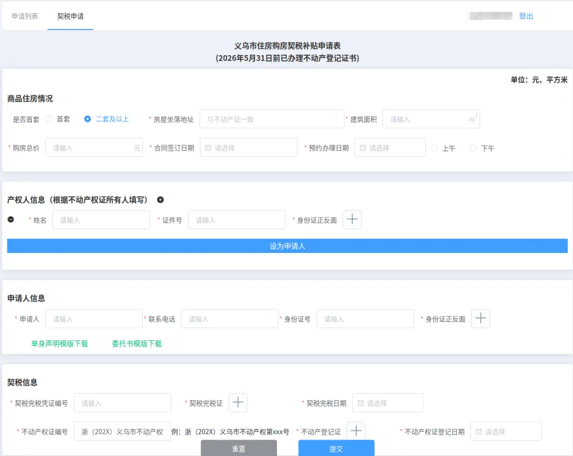Add another property owner with plus icon
Viewport: 573px width, 456px height.
point(160,200)
